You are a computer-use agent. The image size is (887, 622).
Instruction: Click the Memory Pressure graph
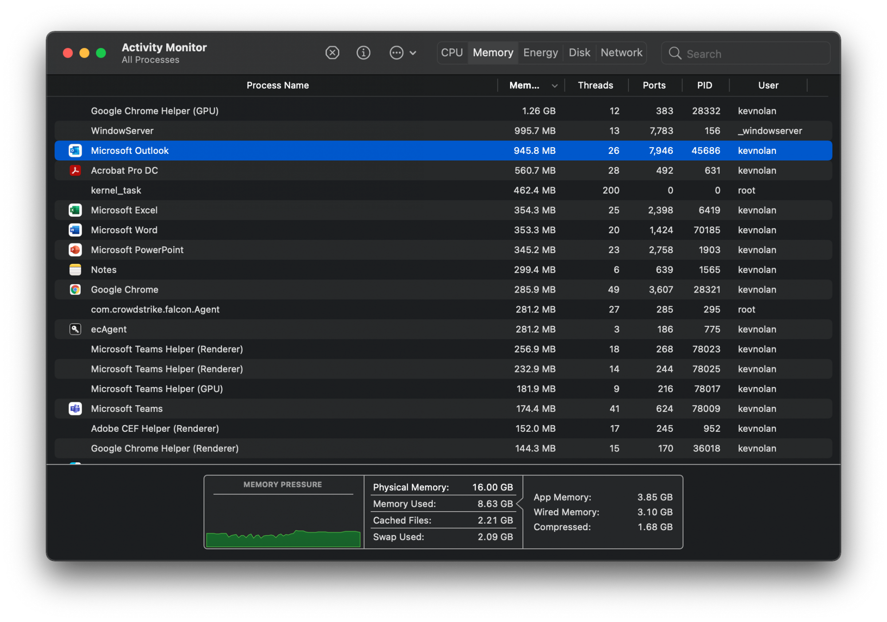click(283, 521)
